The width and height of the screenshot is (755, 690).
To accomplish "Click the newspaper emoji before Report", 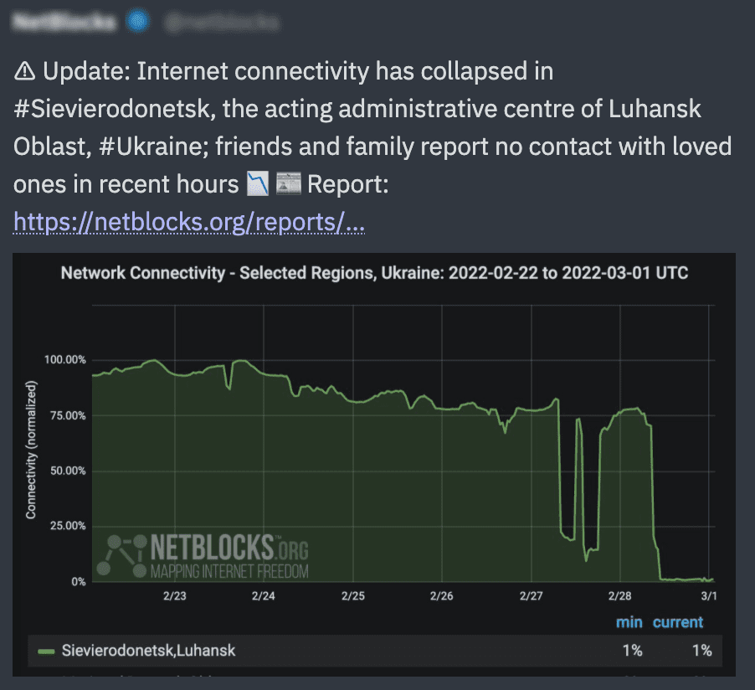I will [289, 184].
